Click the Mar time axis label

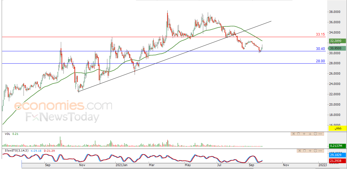152,165
